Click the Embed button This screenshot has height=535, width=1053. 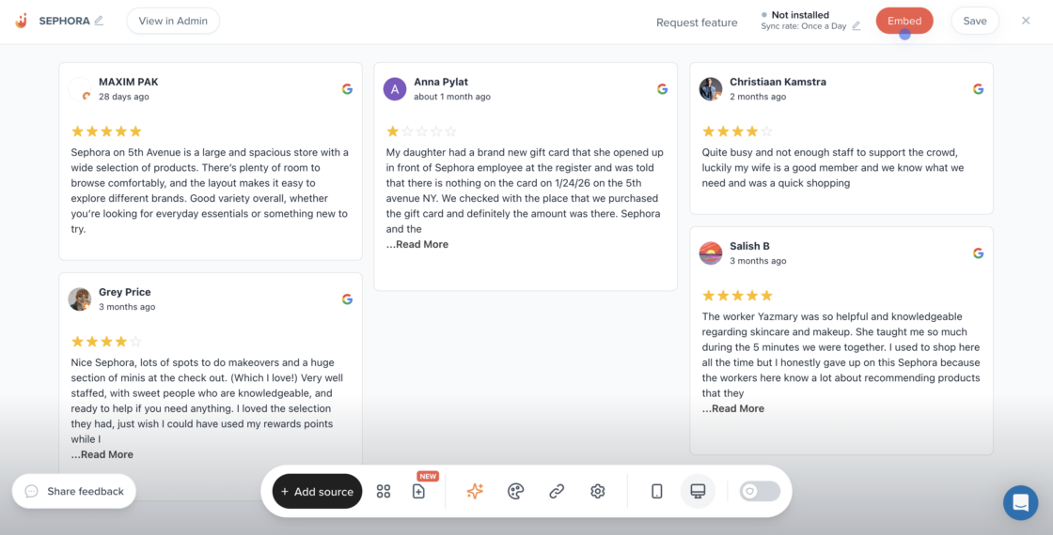(904, 21)
